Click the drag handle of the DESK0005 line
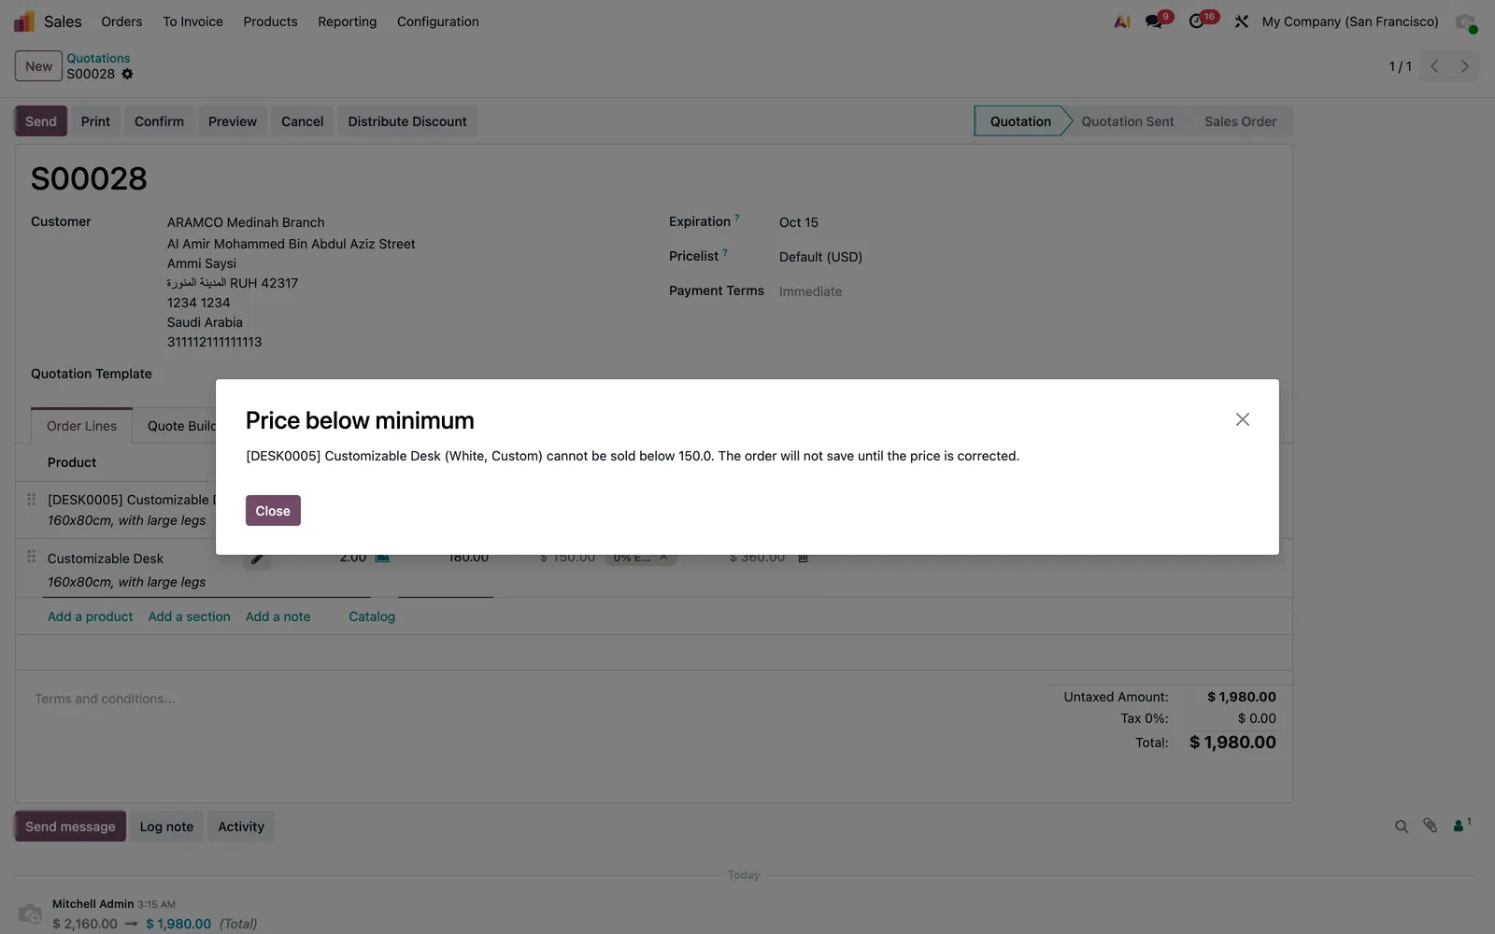Image resolution: width=1495 pixels, height=934 pixels. [x=31, y=500]
